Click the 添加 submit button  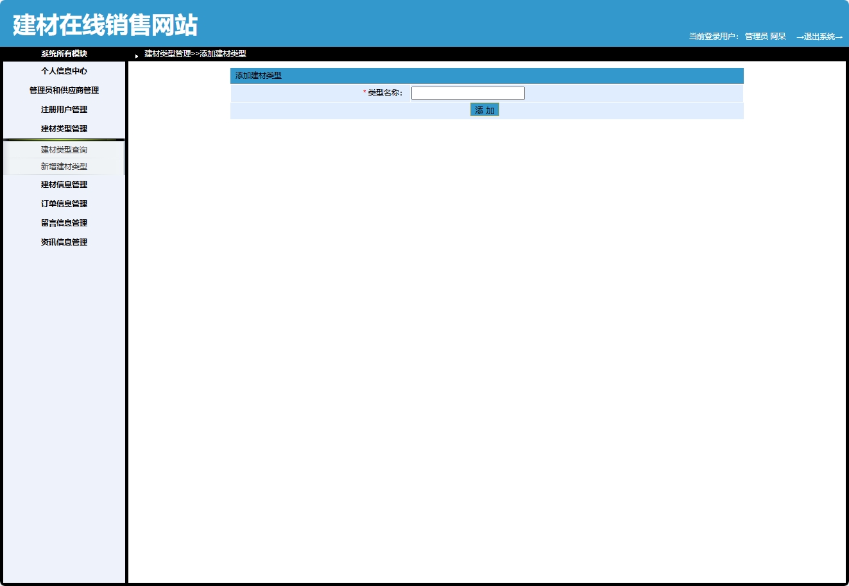point(485,110)
